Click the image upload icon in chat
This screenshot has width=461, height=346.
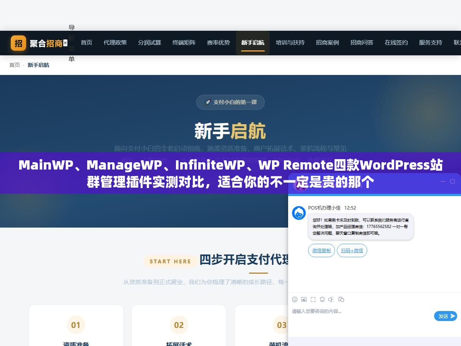(304, 299)
